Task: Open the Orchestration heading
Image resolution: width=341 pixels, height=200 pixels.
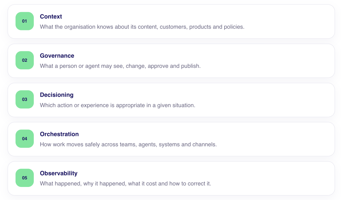Action: coord(59,134)
